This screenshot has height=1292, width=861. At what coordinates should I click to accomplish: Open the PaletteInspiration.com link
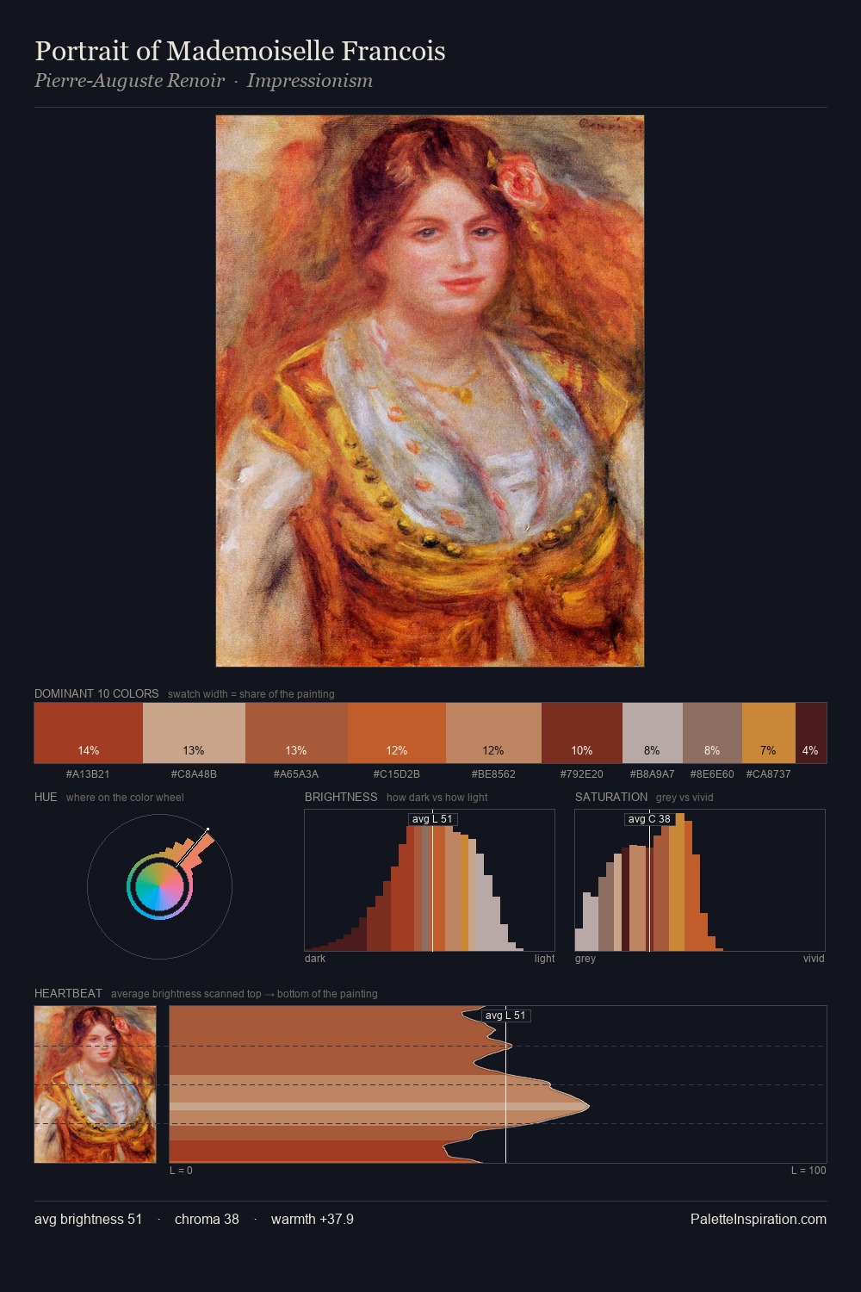coord(759,1220)
